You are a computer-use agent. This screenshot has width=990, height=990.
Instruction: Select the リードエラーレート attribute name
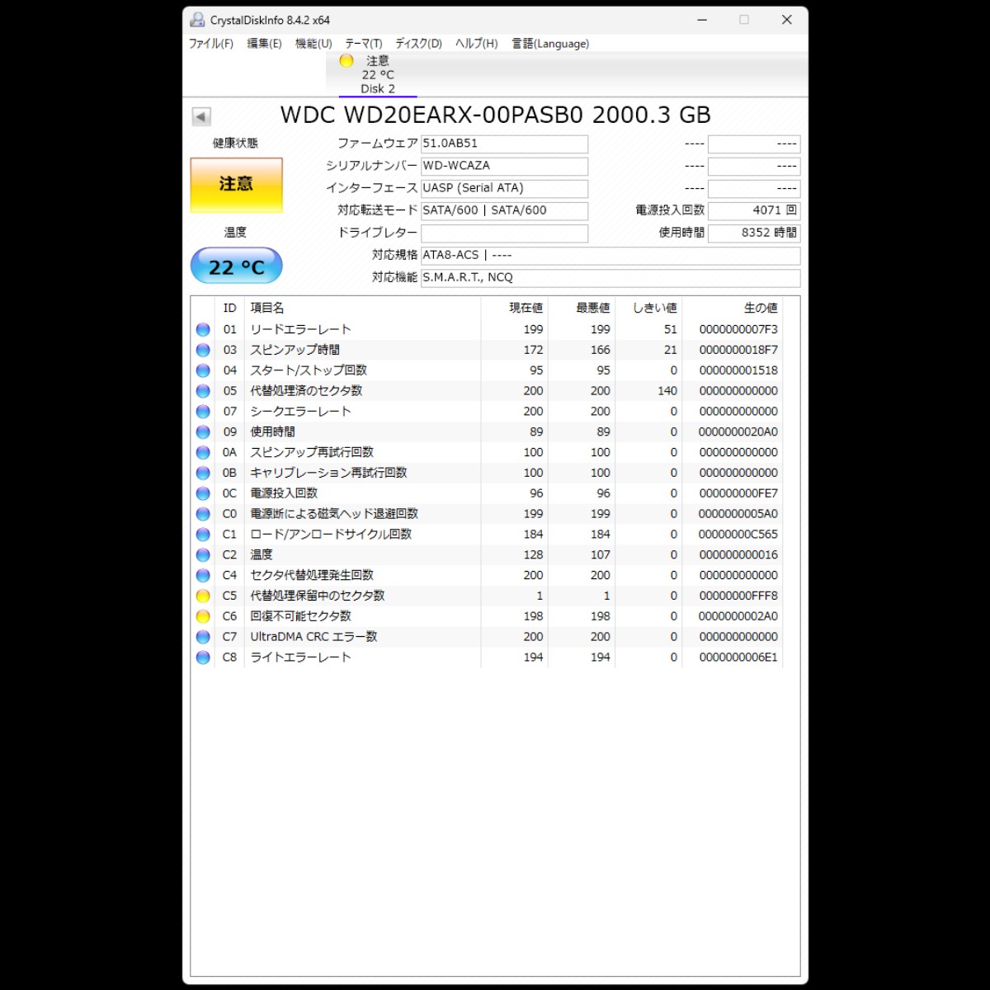tap(301, 329)
